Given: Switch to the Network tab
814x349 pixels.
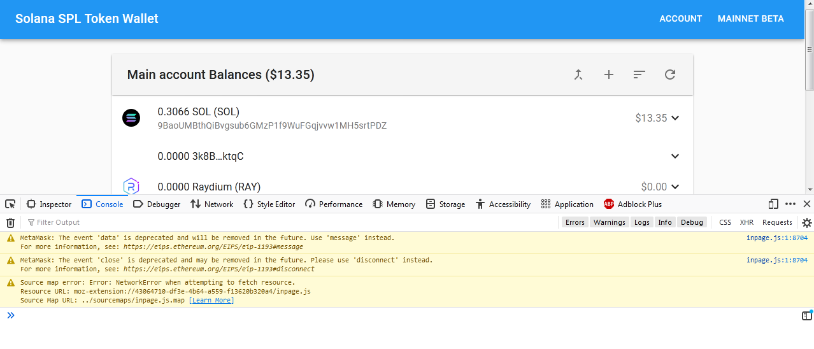Looking at the screenshot, I should point(212,204).
